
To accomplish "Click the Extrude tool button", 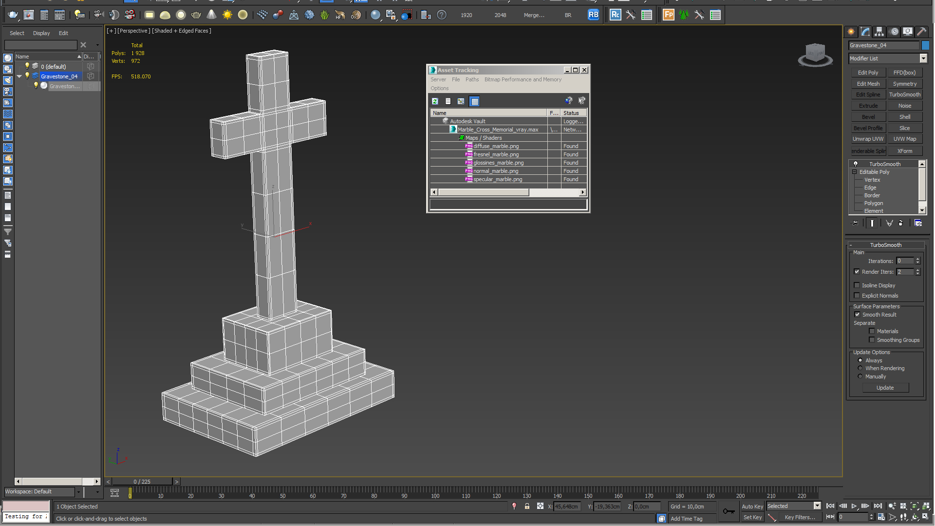I will pyautogui.click(x=868, y=106).
